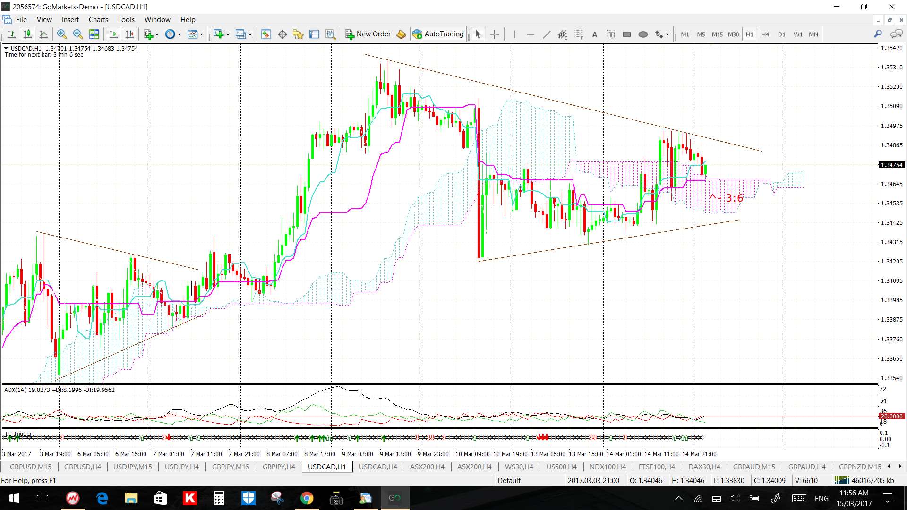Click the Zoom In magnifier icon
The image size is (907, 510).
coord(61,34)
